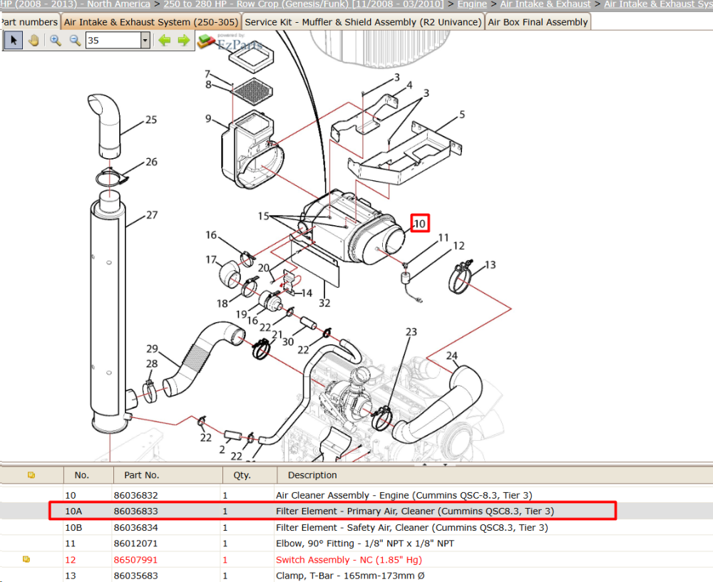Screen dimensions: 713x582
Task: Zoom in on the parts diagram
Action: tap(56, 41)
